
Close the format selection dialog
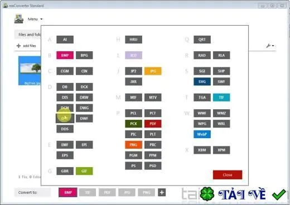[228, 175]
